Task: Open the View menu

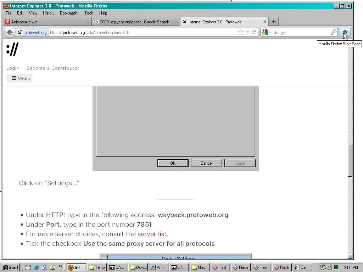Action: pos(33,13)
